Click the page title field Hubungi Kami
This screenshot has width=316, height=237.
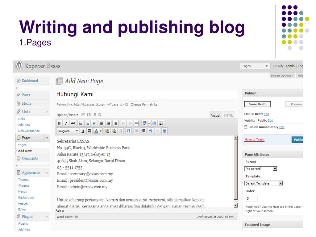[x=146, y=94]
